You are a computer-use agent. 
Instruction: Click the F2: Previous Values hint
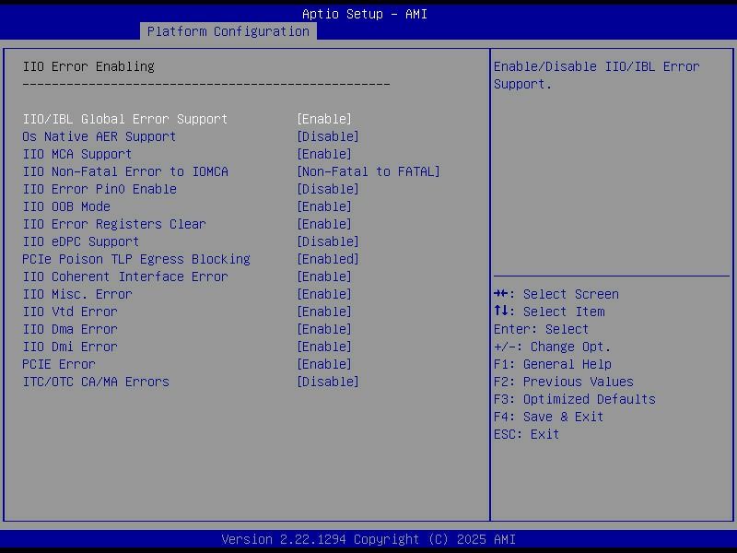pyautogui.click(x=564, y=382)
